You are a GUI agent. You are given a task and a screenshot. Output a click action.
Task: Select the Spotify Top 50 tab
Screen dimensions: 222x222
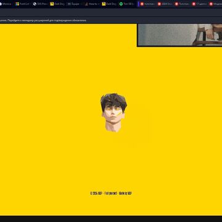click(x=126, y=4)
